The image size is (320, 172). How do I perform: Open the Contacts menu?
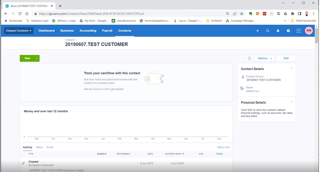pyautogui.click(x=124, y=31)
